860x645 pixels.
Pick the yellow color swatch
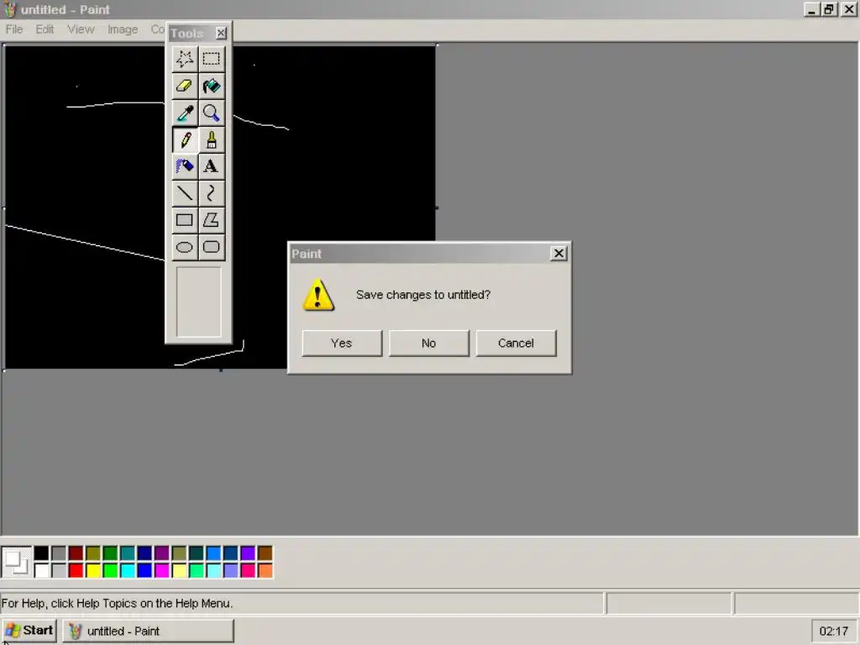tap(93, 570)
